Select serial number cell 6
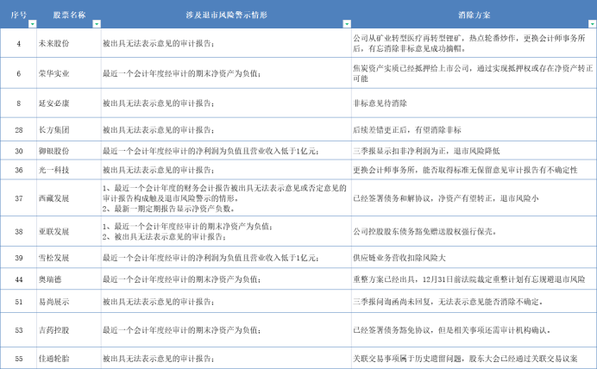The width and height of the screenshot is (597, 369). tap(19, 73)
